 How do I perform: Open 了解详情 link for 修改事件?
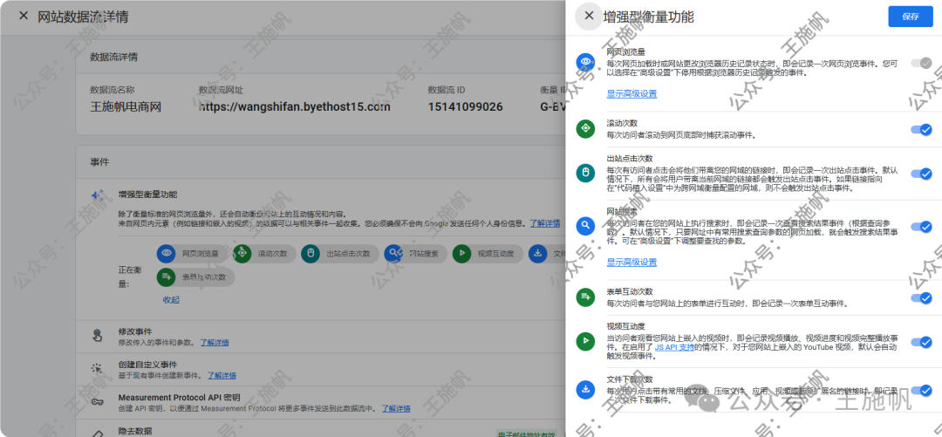tap(215, 343)
